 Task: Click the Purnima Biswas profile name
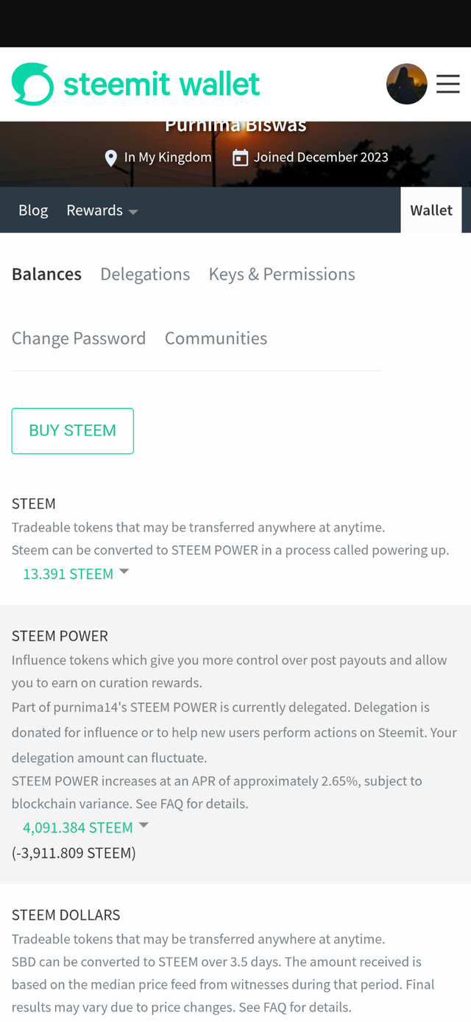pyautogui.click(x=235, y=127)
